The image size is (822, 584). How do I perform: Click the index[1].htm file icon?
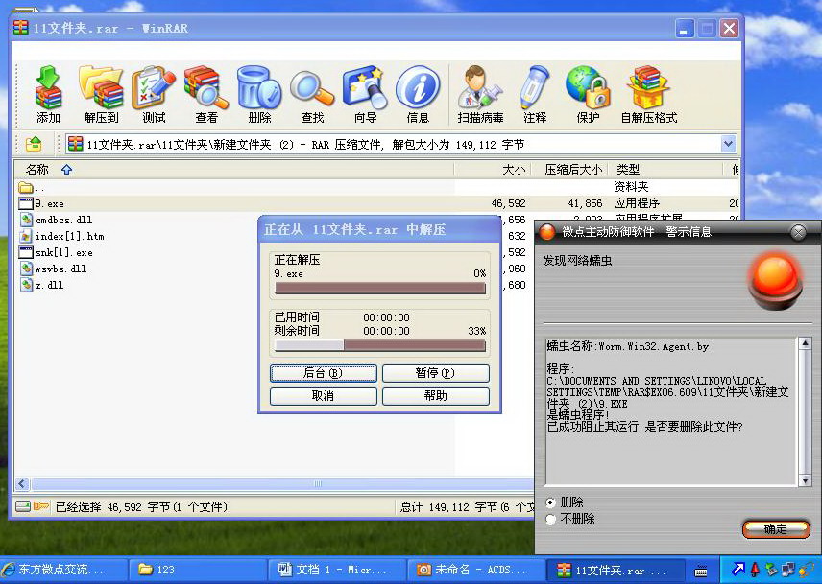26,236
